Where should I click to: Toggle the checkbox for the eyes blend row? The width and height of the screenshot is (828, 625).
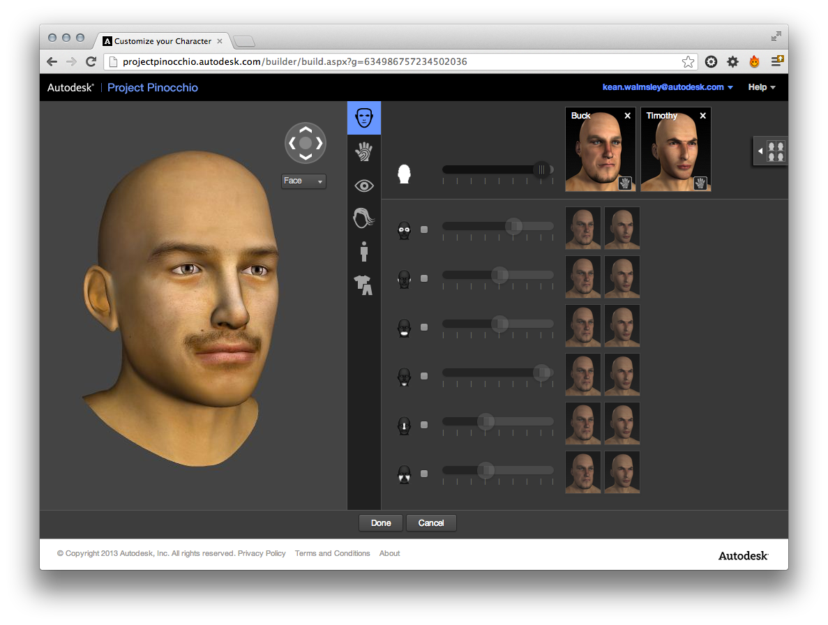coord(424,229)
